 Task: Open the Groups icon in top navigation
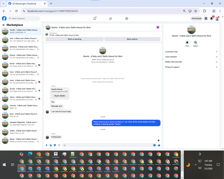point(127,18)
